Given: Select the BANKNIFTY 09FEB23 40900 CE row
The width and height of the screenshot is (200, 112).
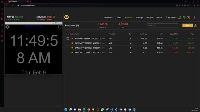Looking at the screenshot, I should tap(131, 39).
